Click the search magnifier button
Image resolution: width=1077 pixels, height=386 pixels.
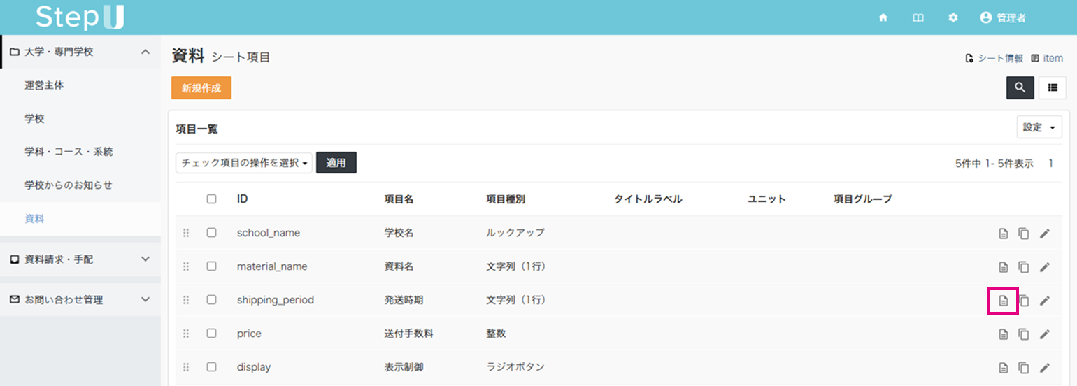[1020, 87]
